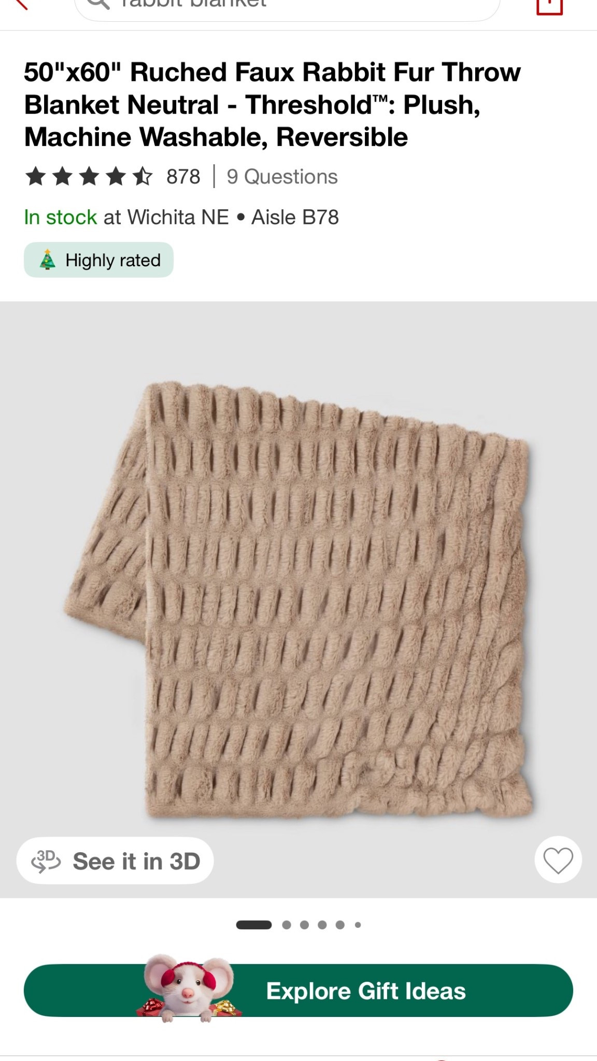
Task: Tap the star rating row
Action: click(x=89, y=177)
